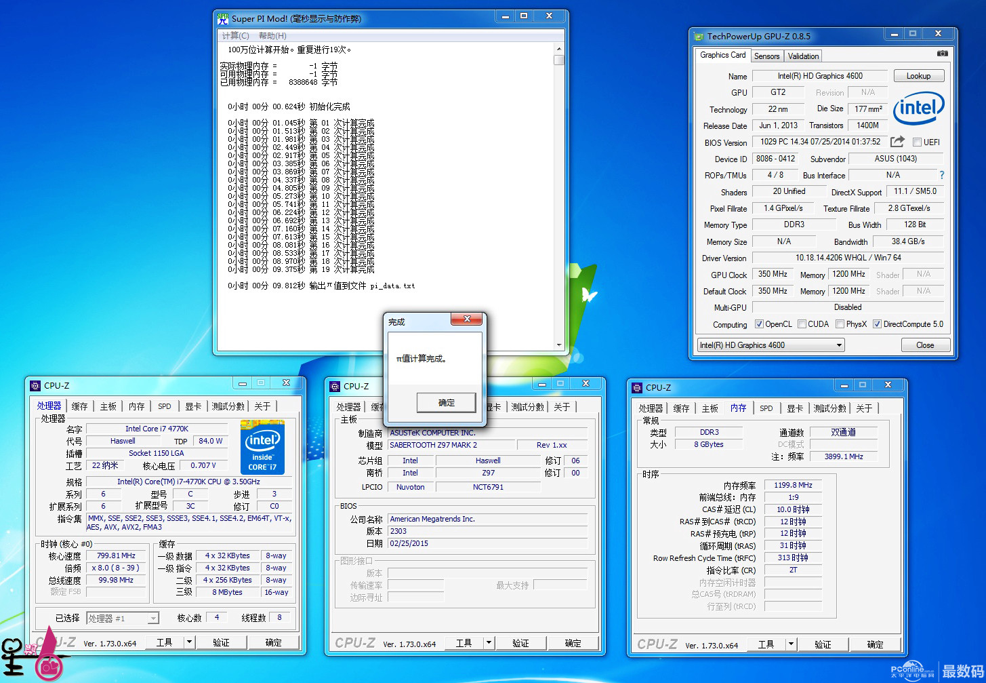Select the Graphics Card tab in GPU-Z
Screen dimensions: 986x683
[x=723, y=55]
